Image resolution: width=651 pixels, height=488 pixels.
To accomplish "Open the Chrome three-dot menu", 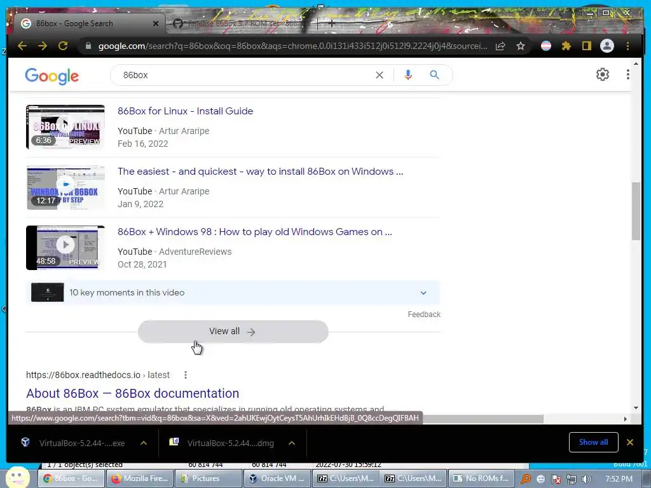I will (627, 46).
